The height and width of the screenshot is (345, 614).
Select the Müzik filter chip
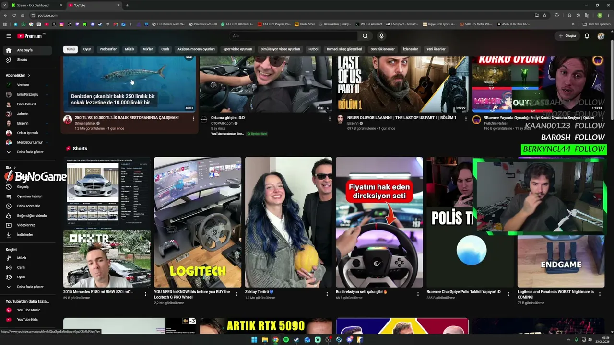coord(130,49)
